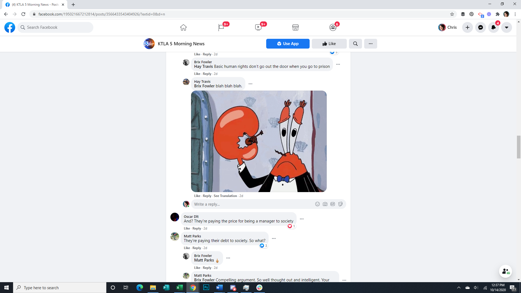
Task: Open Facebook Watch video icon
Action: pyautogui.click(x=258, y=27)
